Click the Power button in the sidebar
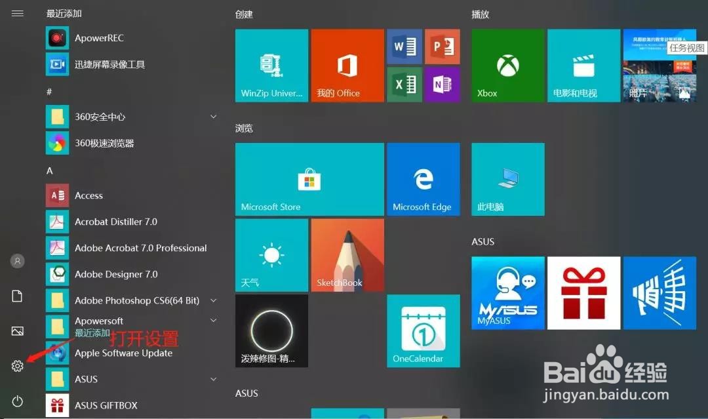The width and height of the screenshot is (708, 419). tap(17, 401)
